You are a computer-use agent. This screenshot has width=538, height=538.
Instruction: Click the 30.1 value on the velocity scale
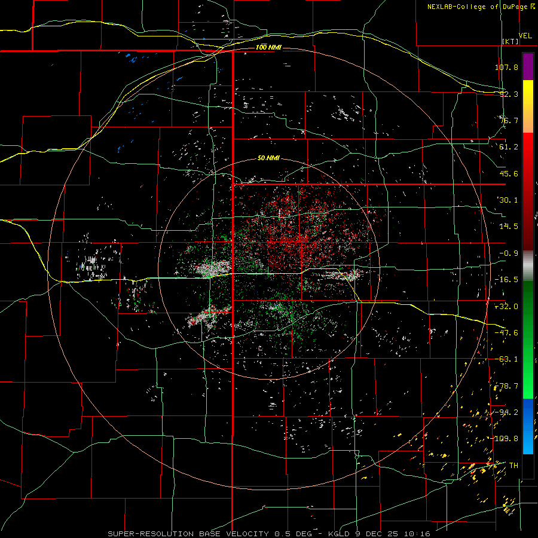(x=509, y=200)
